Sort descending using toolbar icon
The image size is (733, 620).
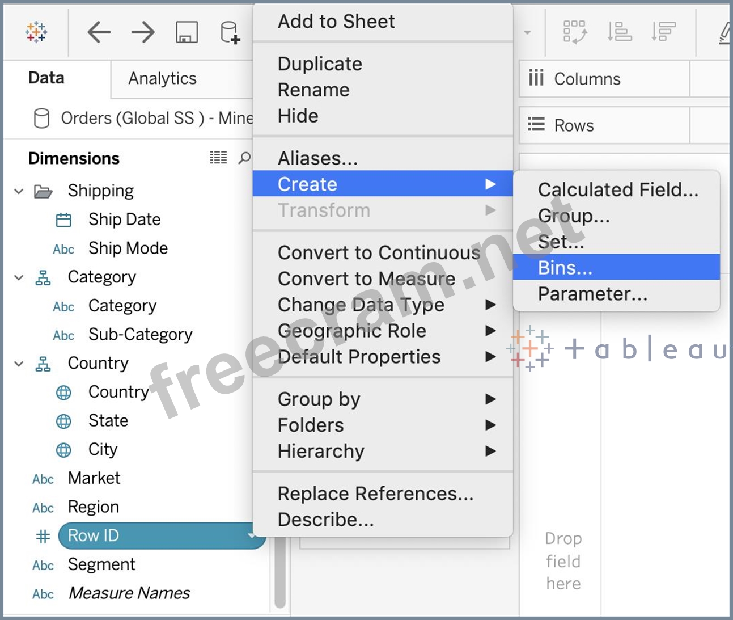click(663, 32)
